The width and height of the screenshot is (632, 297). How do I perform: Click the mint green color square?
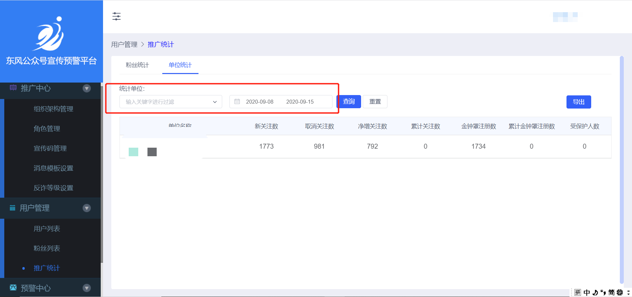133,152
